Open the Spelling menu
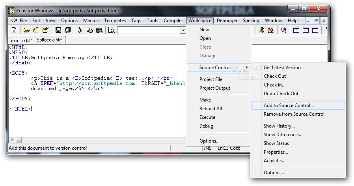Image resolution: width=354 pixels, height=186 pixels. (x=251, y=21)
